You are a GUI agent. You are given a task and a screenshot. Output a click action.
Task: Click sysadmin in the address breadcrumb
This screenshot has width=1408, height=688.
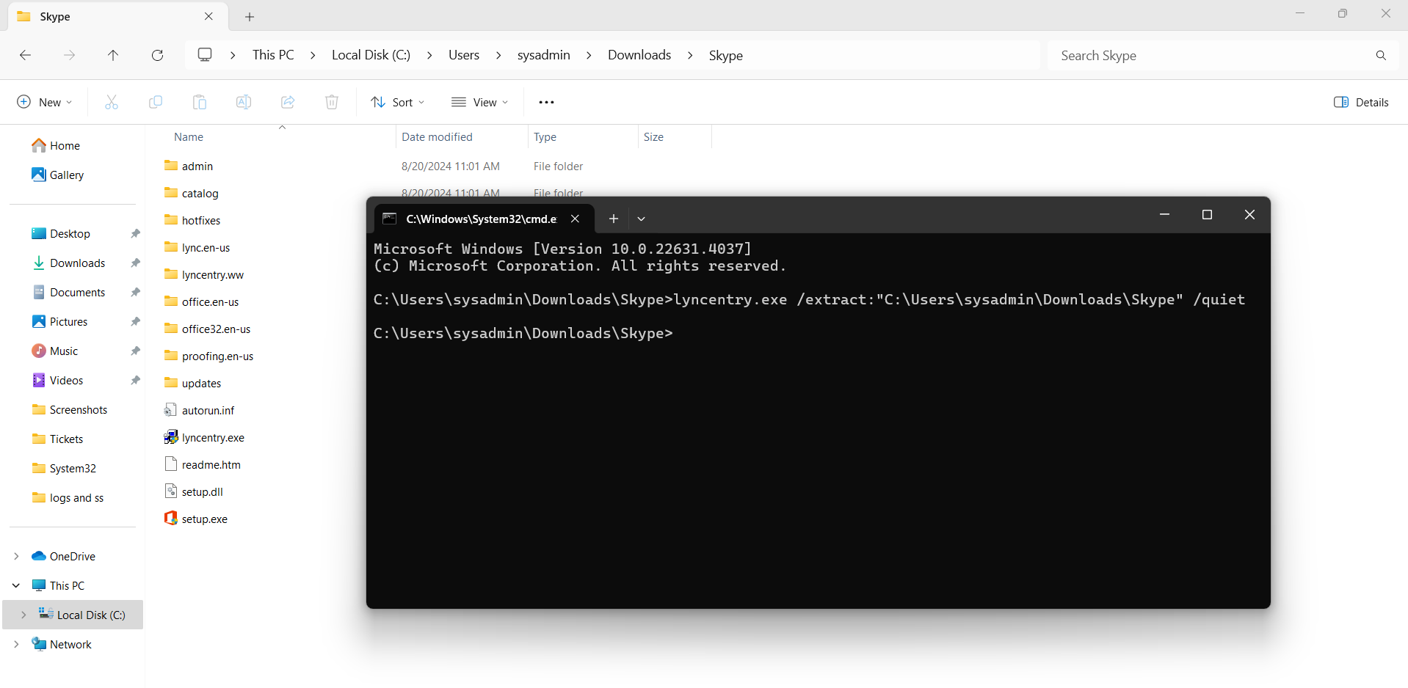(x=543, y=55)
